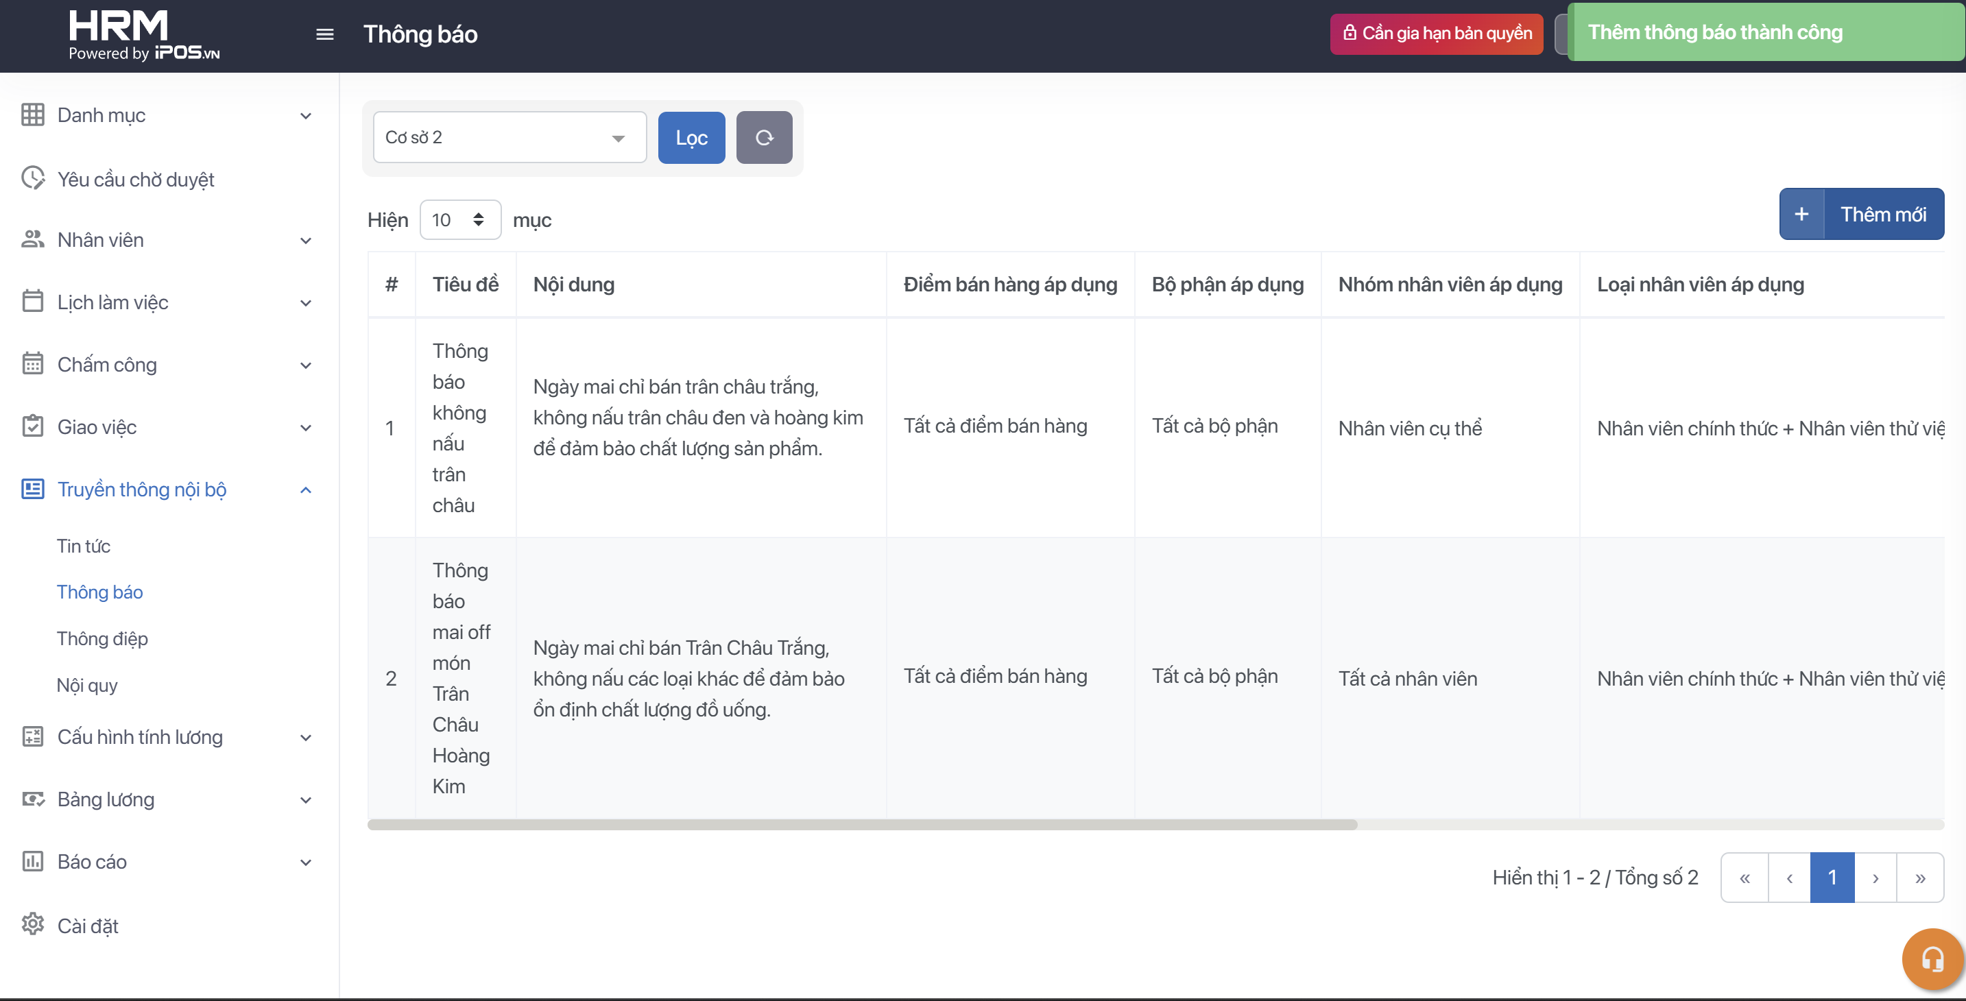Click the horizontal table scrollbar
1966x1001 pixels.
[x=863, y=825]
